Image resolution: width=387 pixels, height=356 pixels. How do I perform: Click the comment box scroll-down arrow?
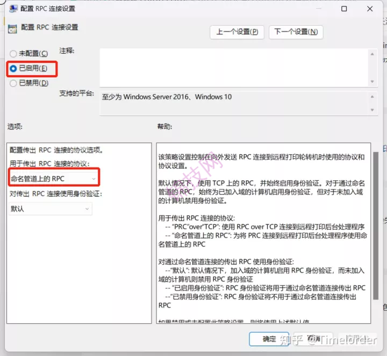click(372, 82)
